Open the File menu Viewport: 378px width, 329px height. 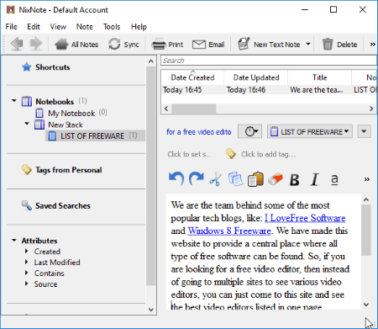[12, 27]
